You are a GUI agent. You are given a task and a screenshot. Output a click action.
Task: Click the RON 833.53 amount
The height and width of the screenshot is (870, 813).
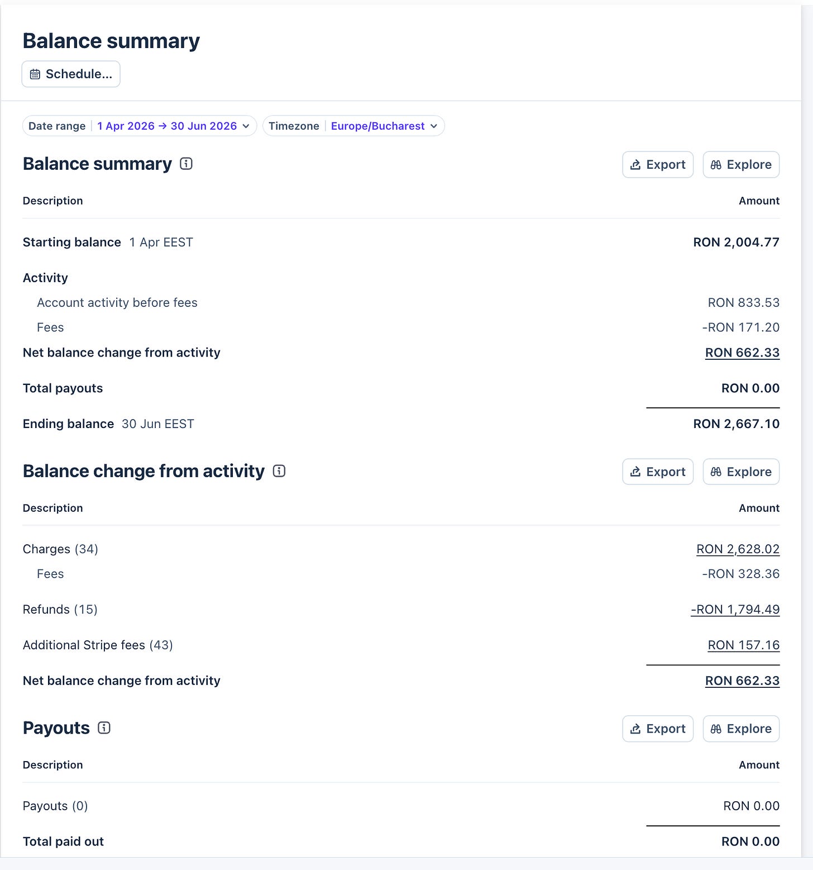pos(743,303)
